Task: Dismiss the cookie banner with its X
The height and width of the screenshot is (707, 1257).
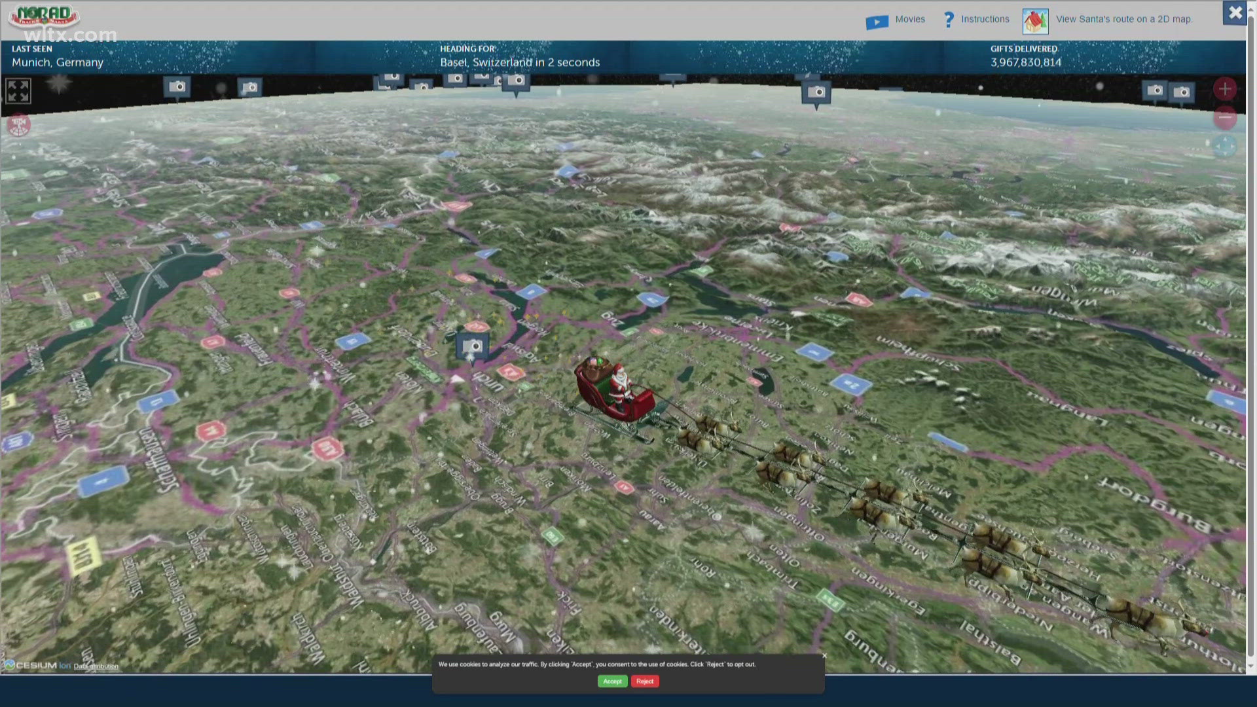Action: point(824,655)
